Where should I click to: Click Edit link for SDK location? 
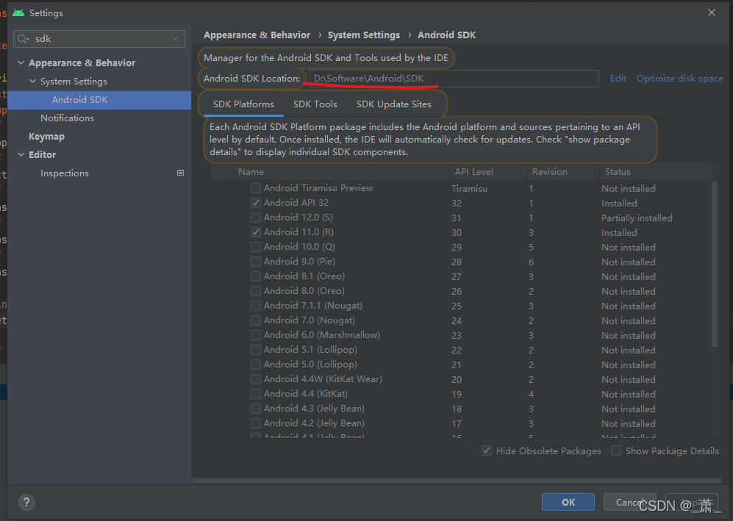(618, 79)
